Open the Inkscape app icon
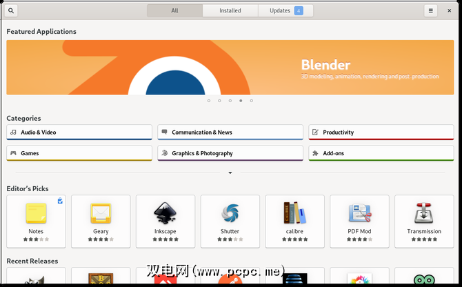Viewport: 462px width, 287px height. tap(165, 213)
